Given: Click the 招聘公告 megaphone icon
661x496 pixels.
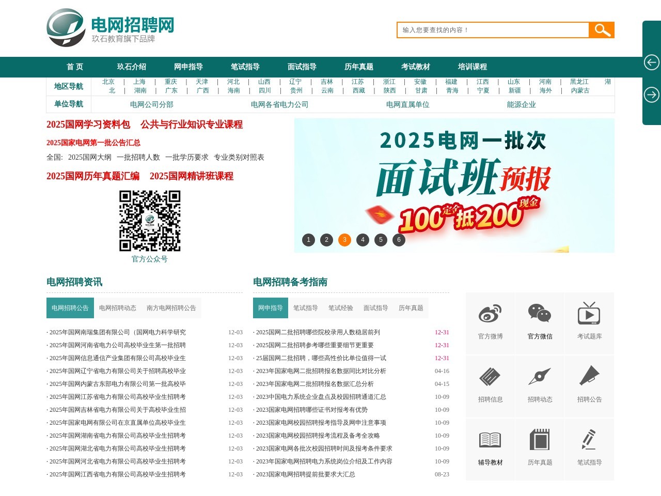Looking at the screenshot, I should (590, 377).
